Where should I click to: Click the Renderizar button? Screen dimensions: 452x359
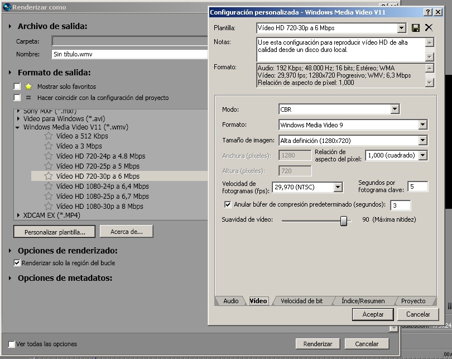[318, 344]
